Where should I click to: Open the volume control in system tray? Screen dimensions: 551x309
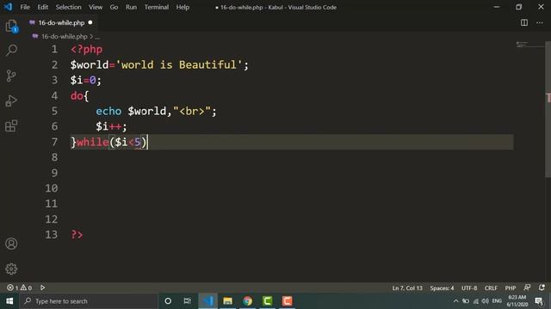486,301
